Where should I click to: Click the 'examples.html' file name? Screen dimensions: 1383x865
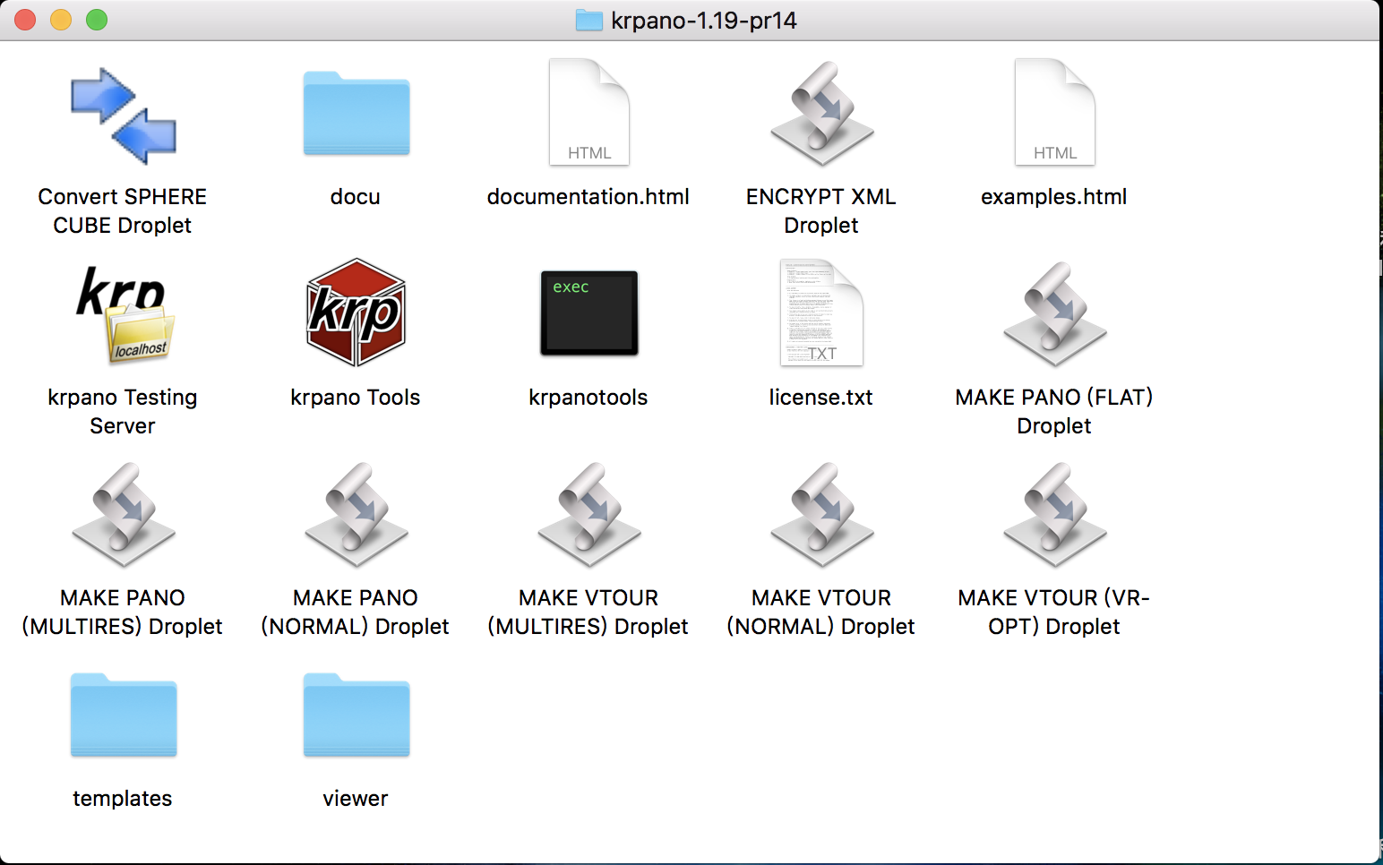pyautogui.click(x=1054, y=197)
